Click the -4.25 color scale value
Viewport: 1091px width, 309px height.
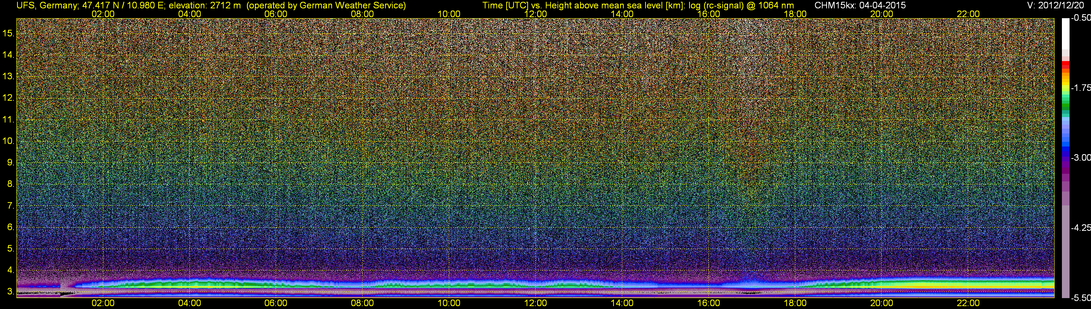pos(1080,228)
